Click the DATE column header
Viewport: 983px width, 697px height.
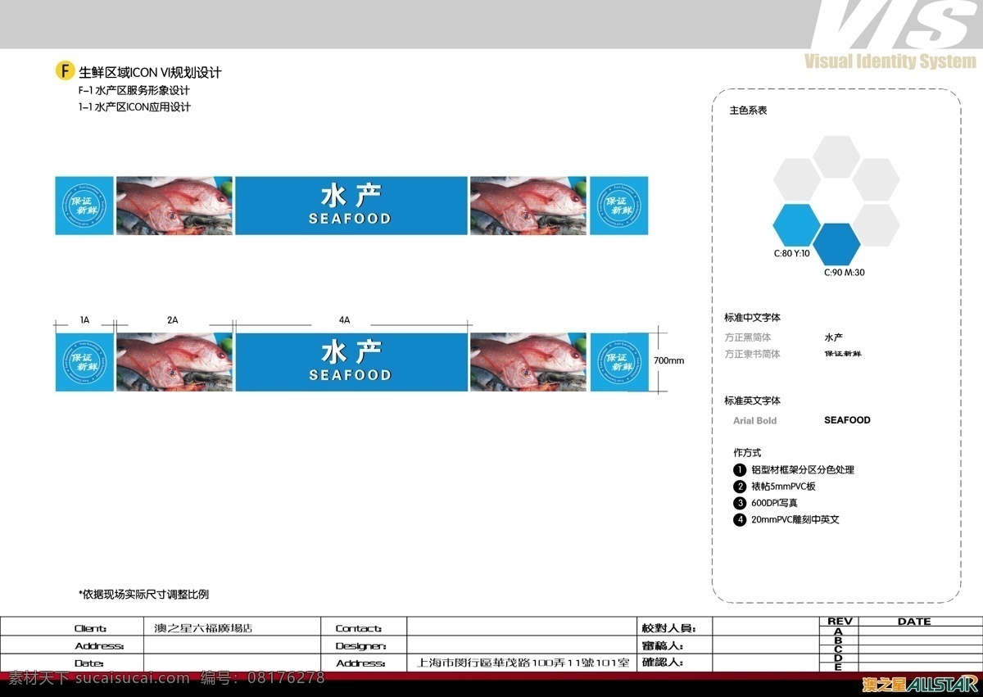point(914,622)
